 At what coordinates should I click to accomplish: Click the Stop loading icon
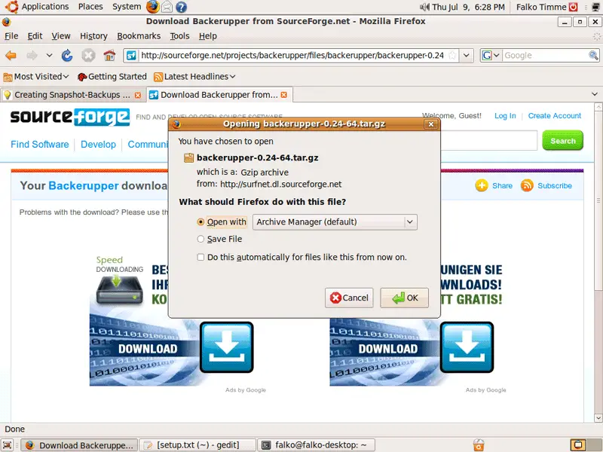tap(88, 56)
